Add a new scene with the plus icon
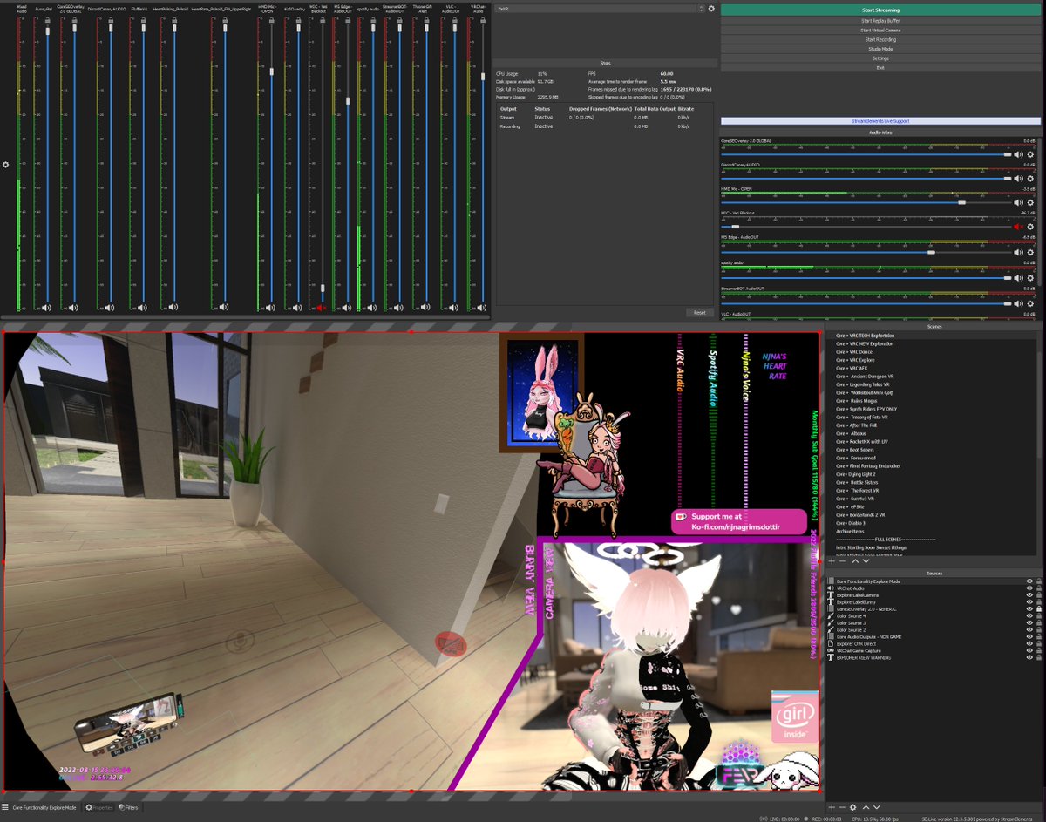The width and height of the screenshot is (1046, 822). (832, 560)
